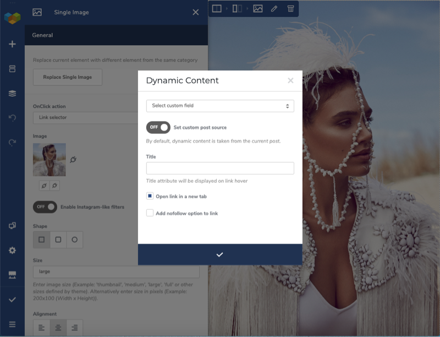This screenshot has width=440, height=337.
Task: Click dynamic content plug icon beside image
Action: coord(73,160)
